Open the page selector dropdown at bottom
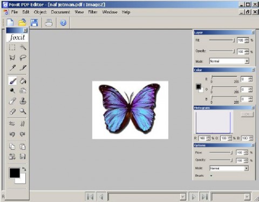259x202 pixels. [x=183, y=197]
